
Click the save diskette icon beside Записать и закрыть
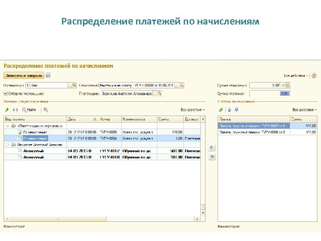click(48, 75)
